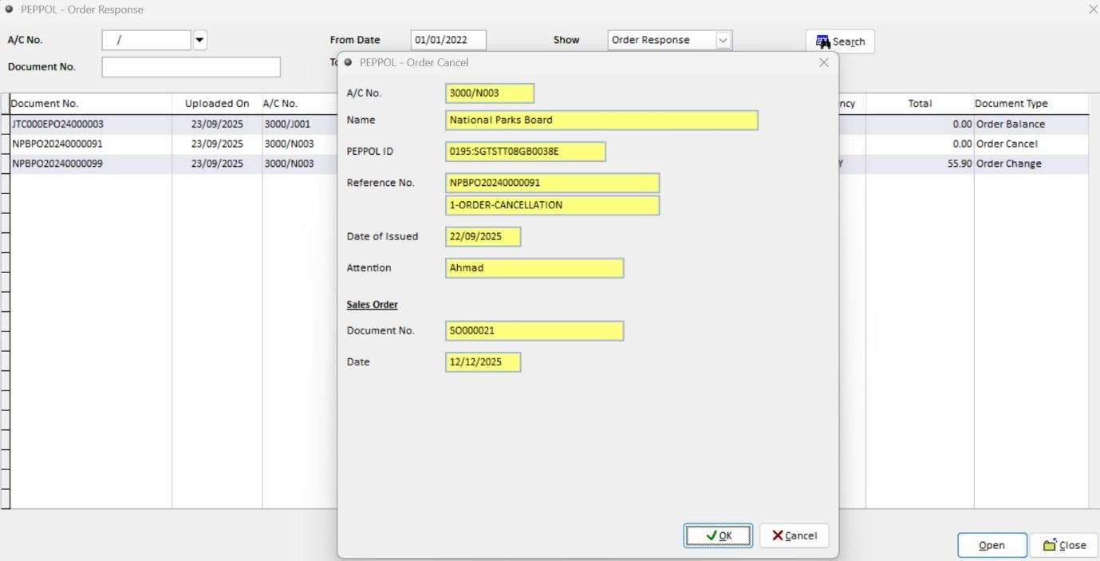Close the PEPPOL Order Response window
Screen dimensions: 1100x561
[x=1092, y=9]
